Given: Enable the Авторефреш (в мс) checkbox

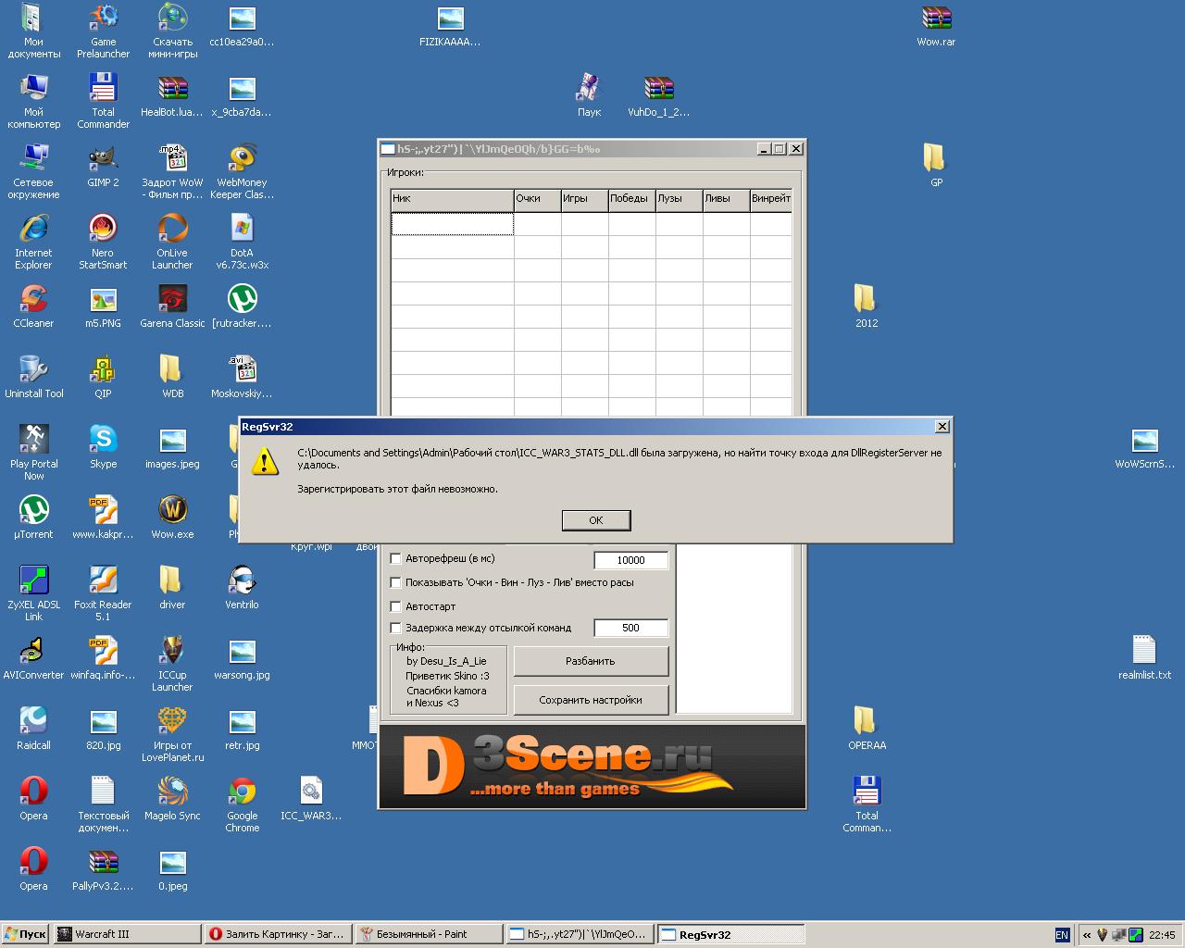Looking at the screenshot, I should [x=396, y=558].
